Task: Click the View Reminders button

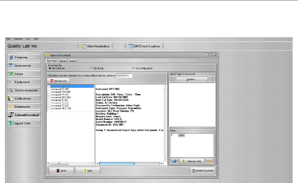Action: tap(95, 46)
